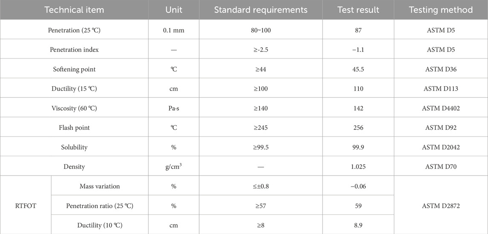Click the Unit column header
Viewport: 488px width, 234px height.
(174, 10)
